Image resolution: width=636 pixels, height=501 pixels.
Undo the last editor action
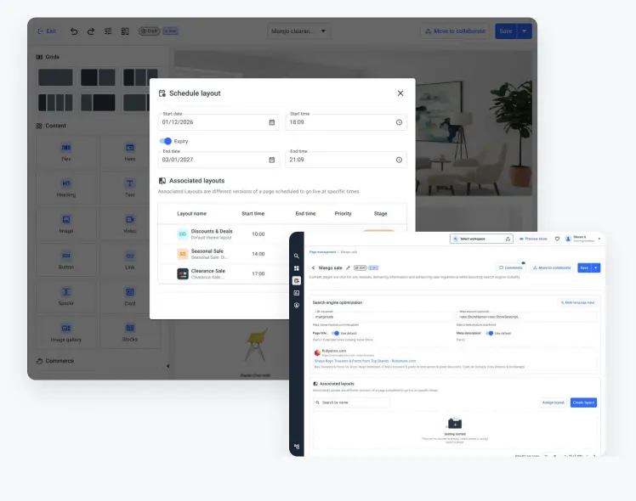pyautogui.click(x=74, y=31)
